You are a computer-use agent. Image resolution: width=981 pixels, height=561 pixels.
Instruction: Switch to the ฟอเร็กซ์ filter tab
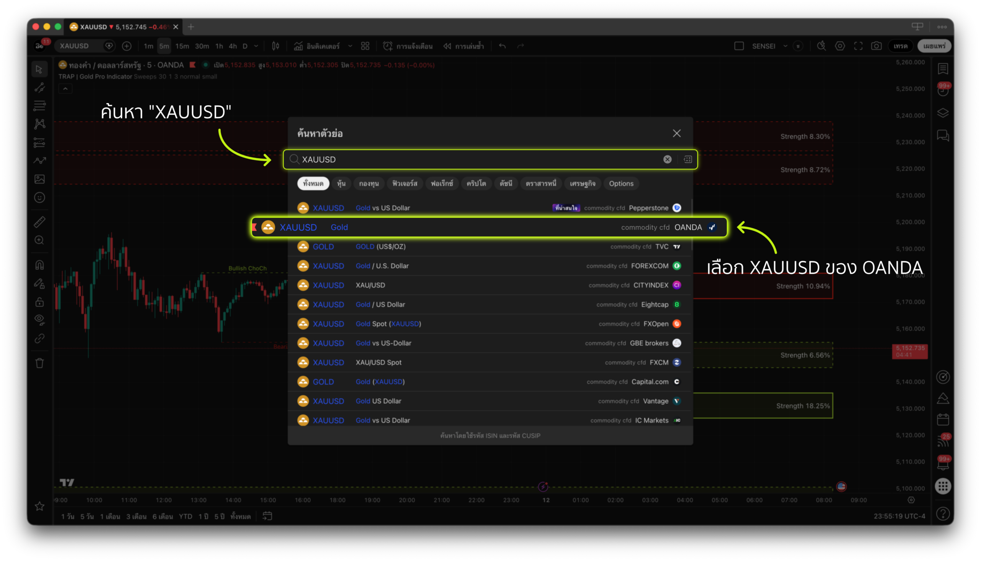pos(441,184)
